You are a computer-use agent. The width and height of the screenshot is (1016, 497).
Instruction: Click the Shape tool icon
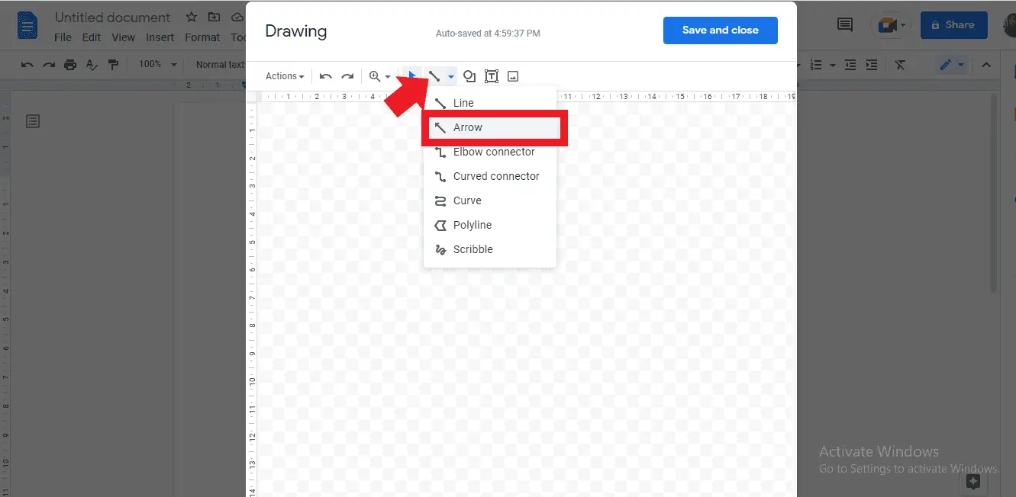point(469,75)
